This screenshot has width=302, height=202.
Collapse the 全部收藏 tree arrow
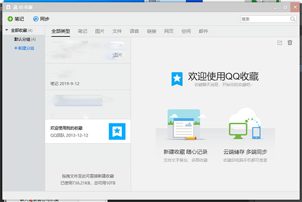7,30
